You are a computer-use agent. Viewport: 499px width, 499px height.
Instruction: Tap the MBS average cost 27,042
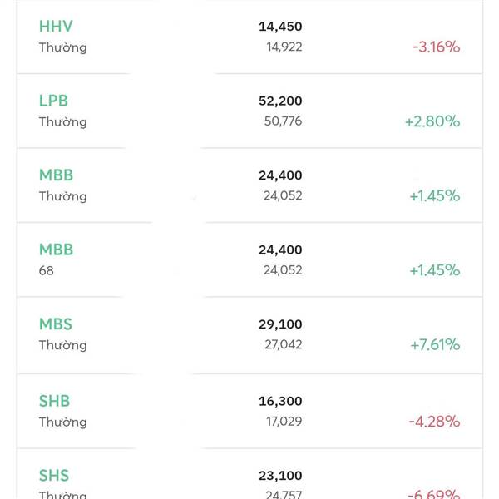pyautogui.click(x=283, y=344)
